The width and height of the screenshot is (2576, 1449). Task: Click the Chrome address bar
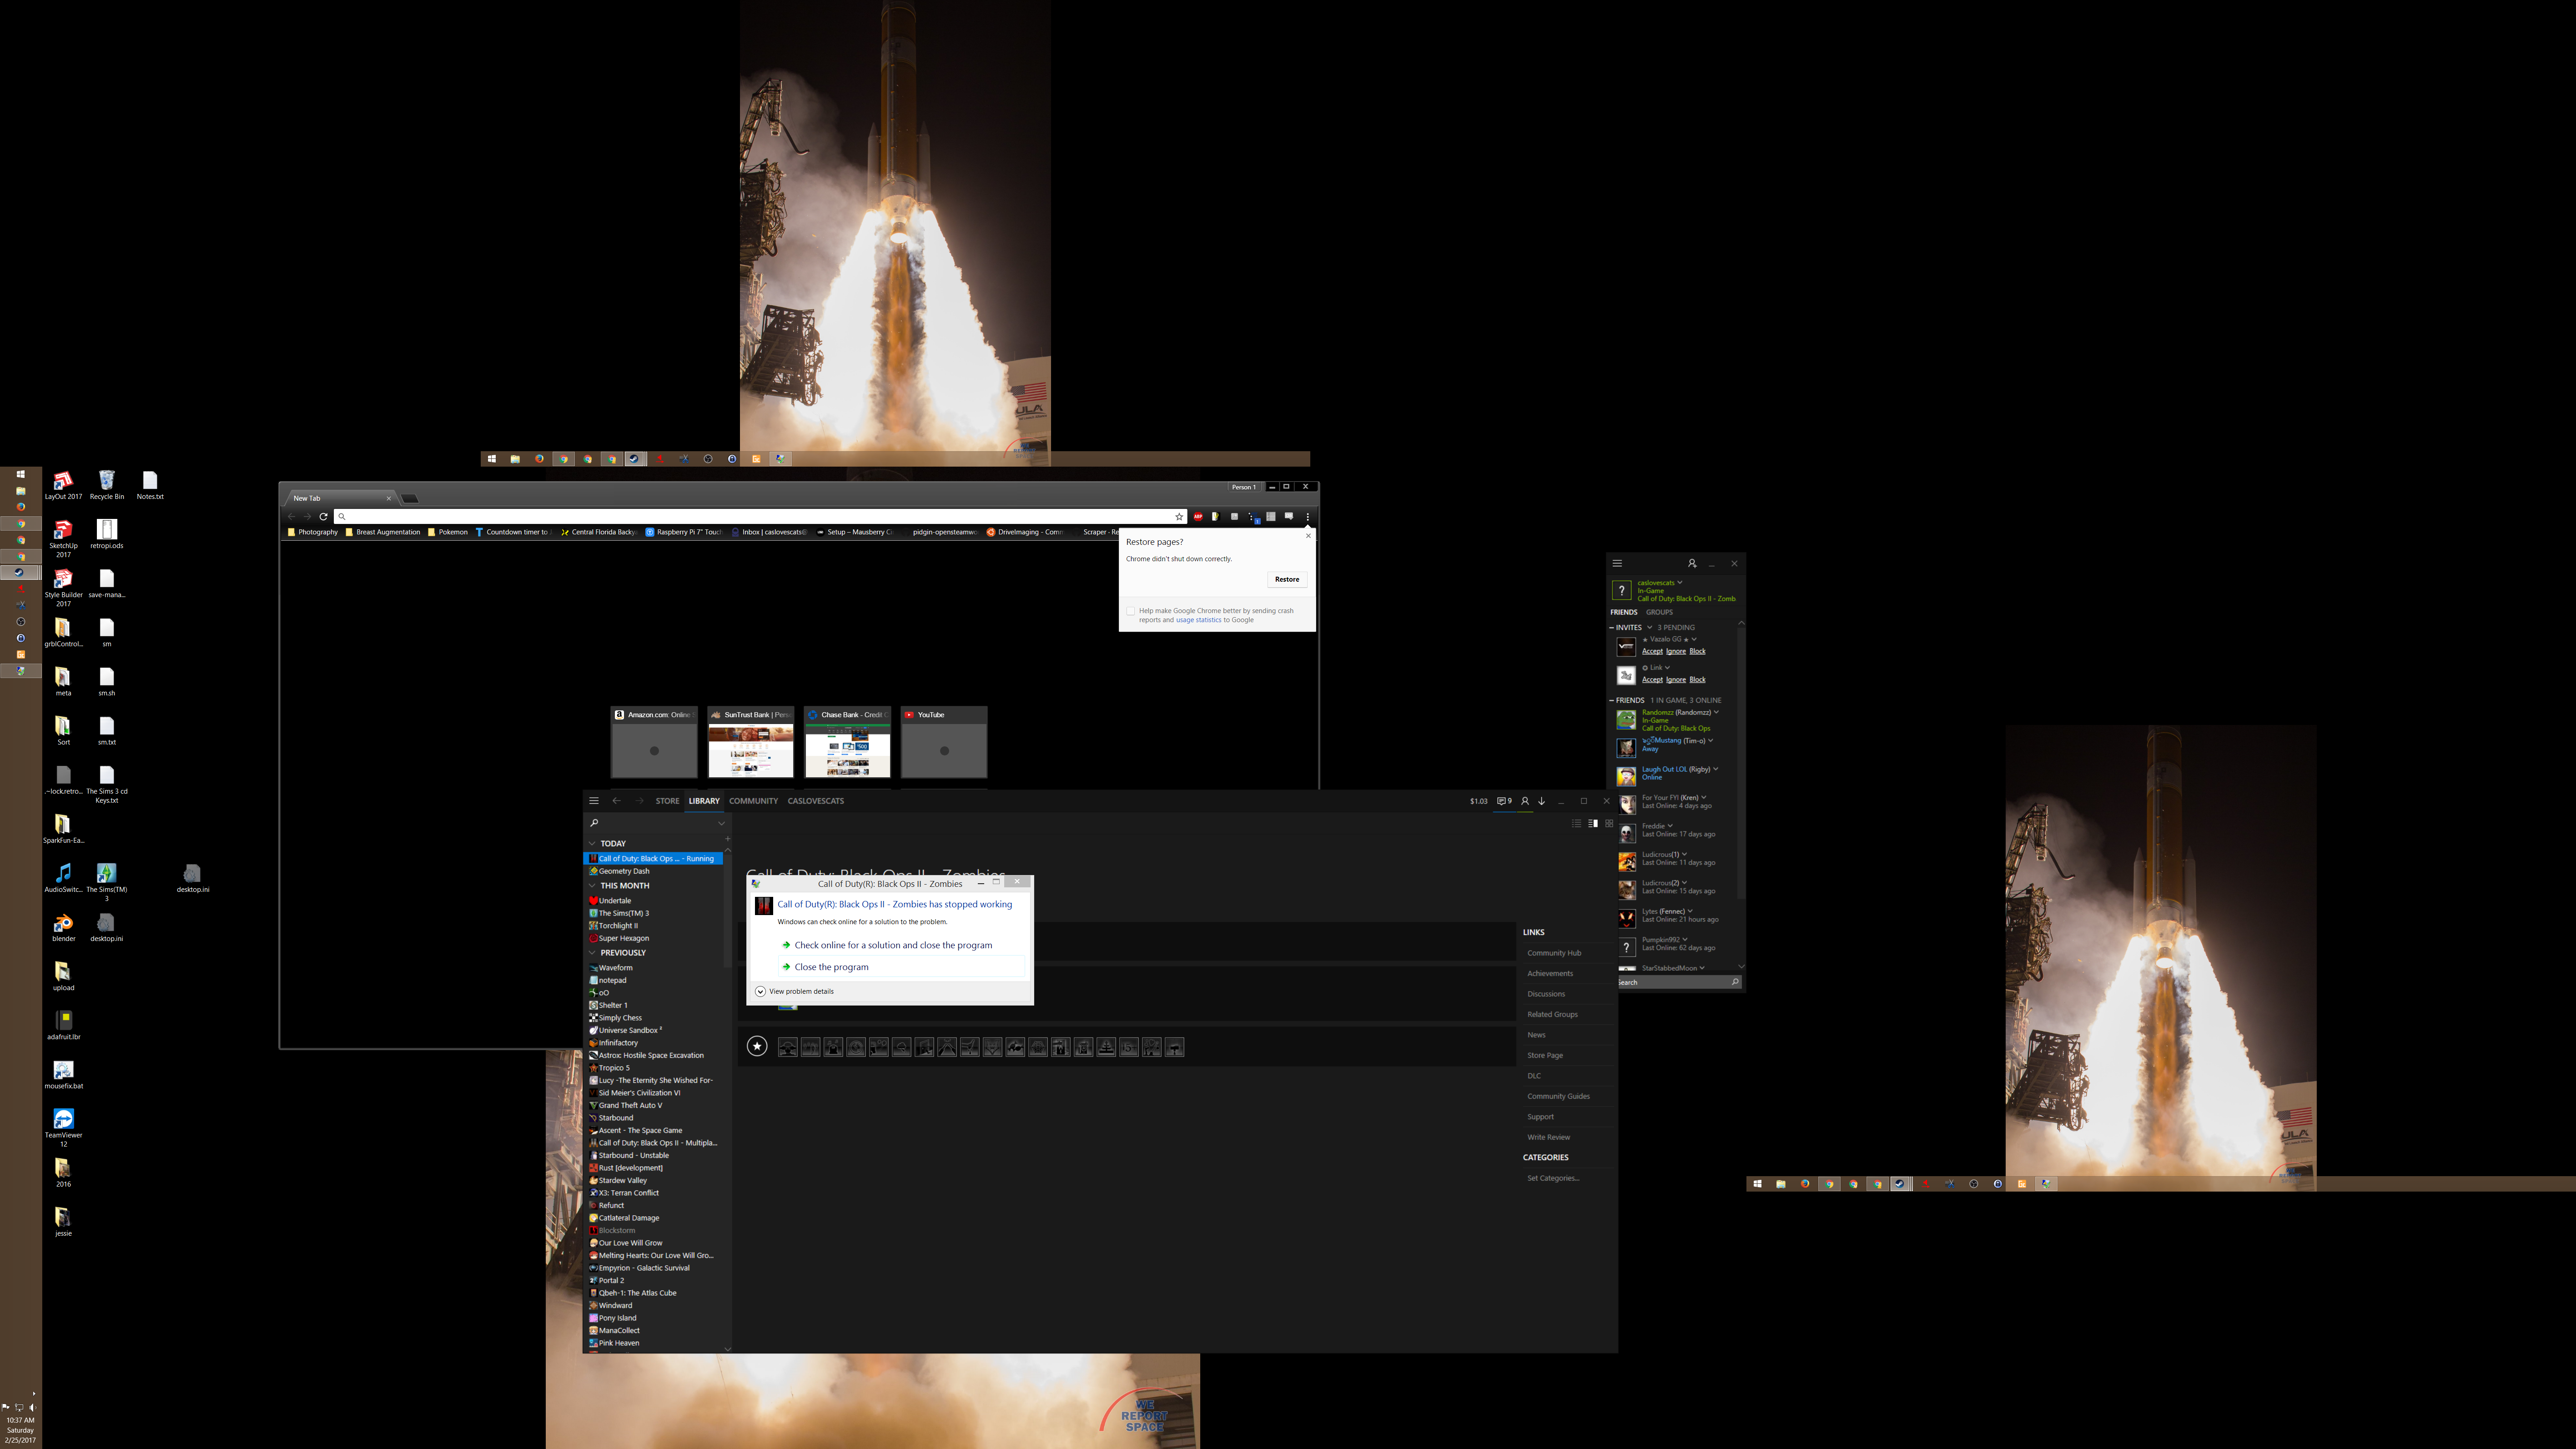[x=760, y=517]
